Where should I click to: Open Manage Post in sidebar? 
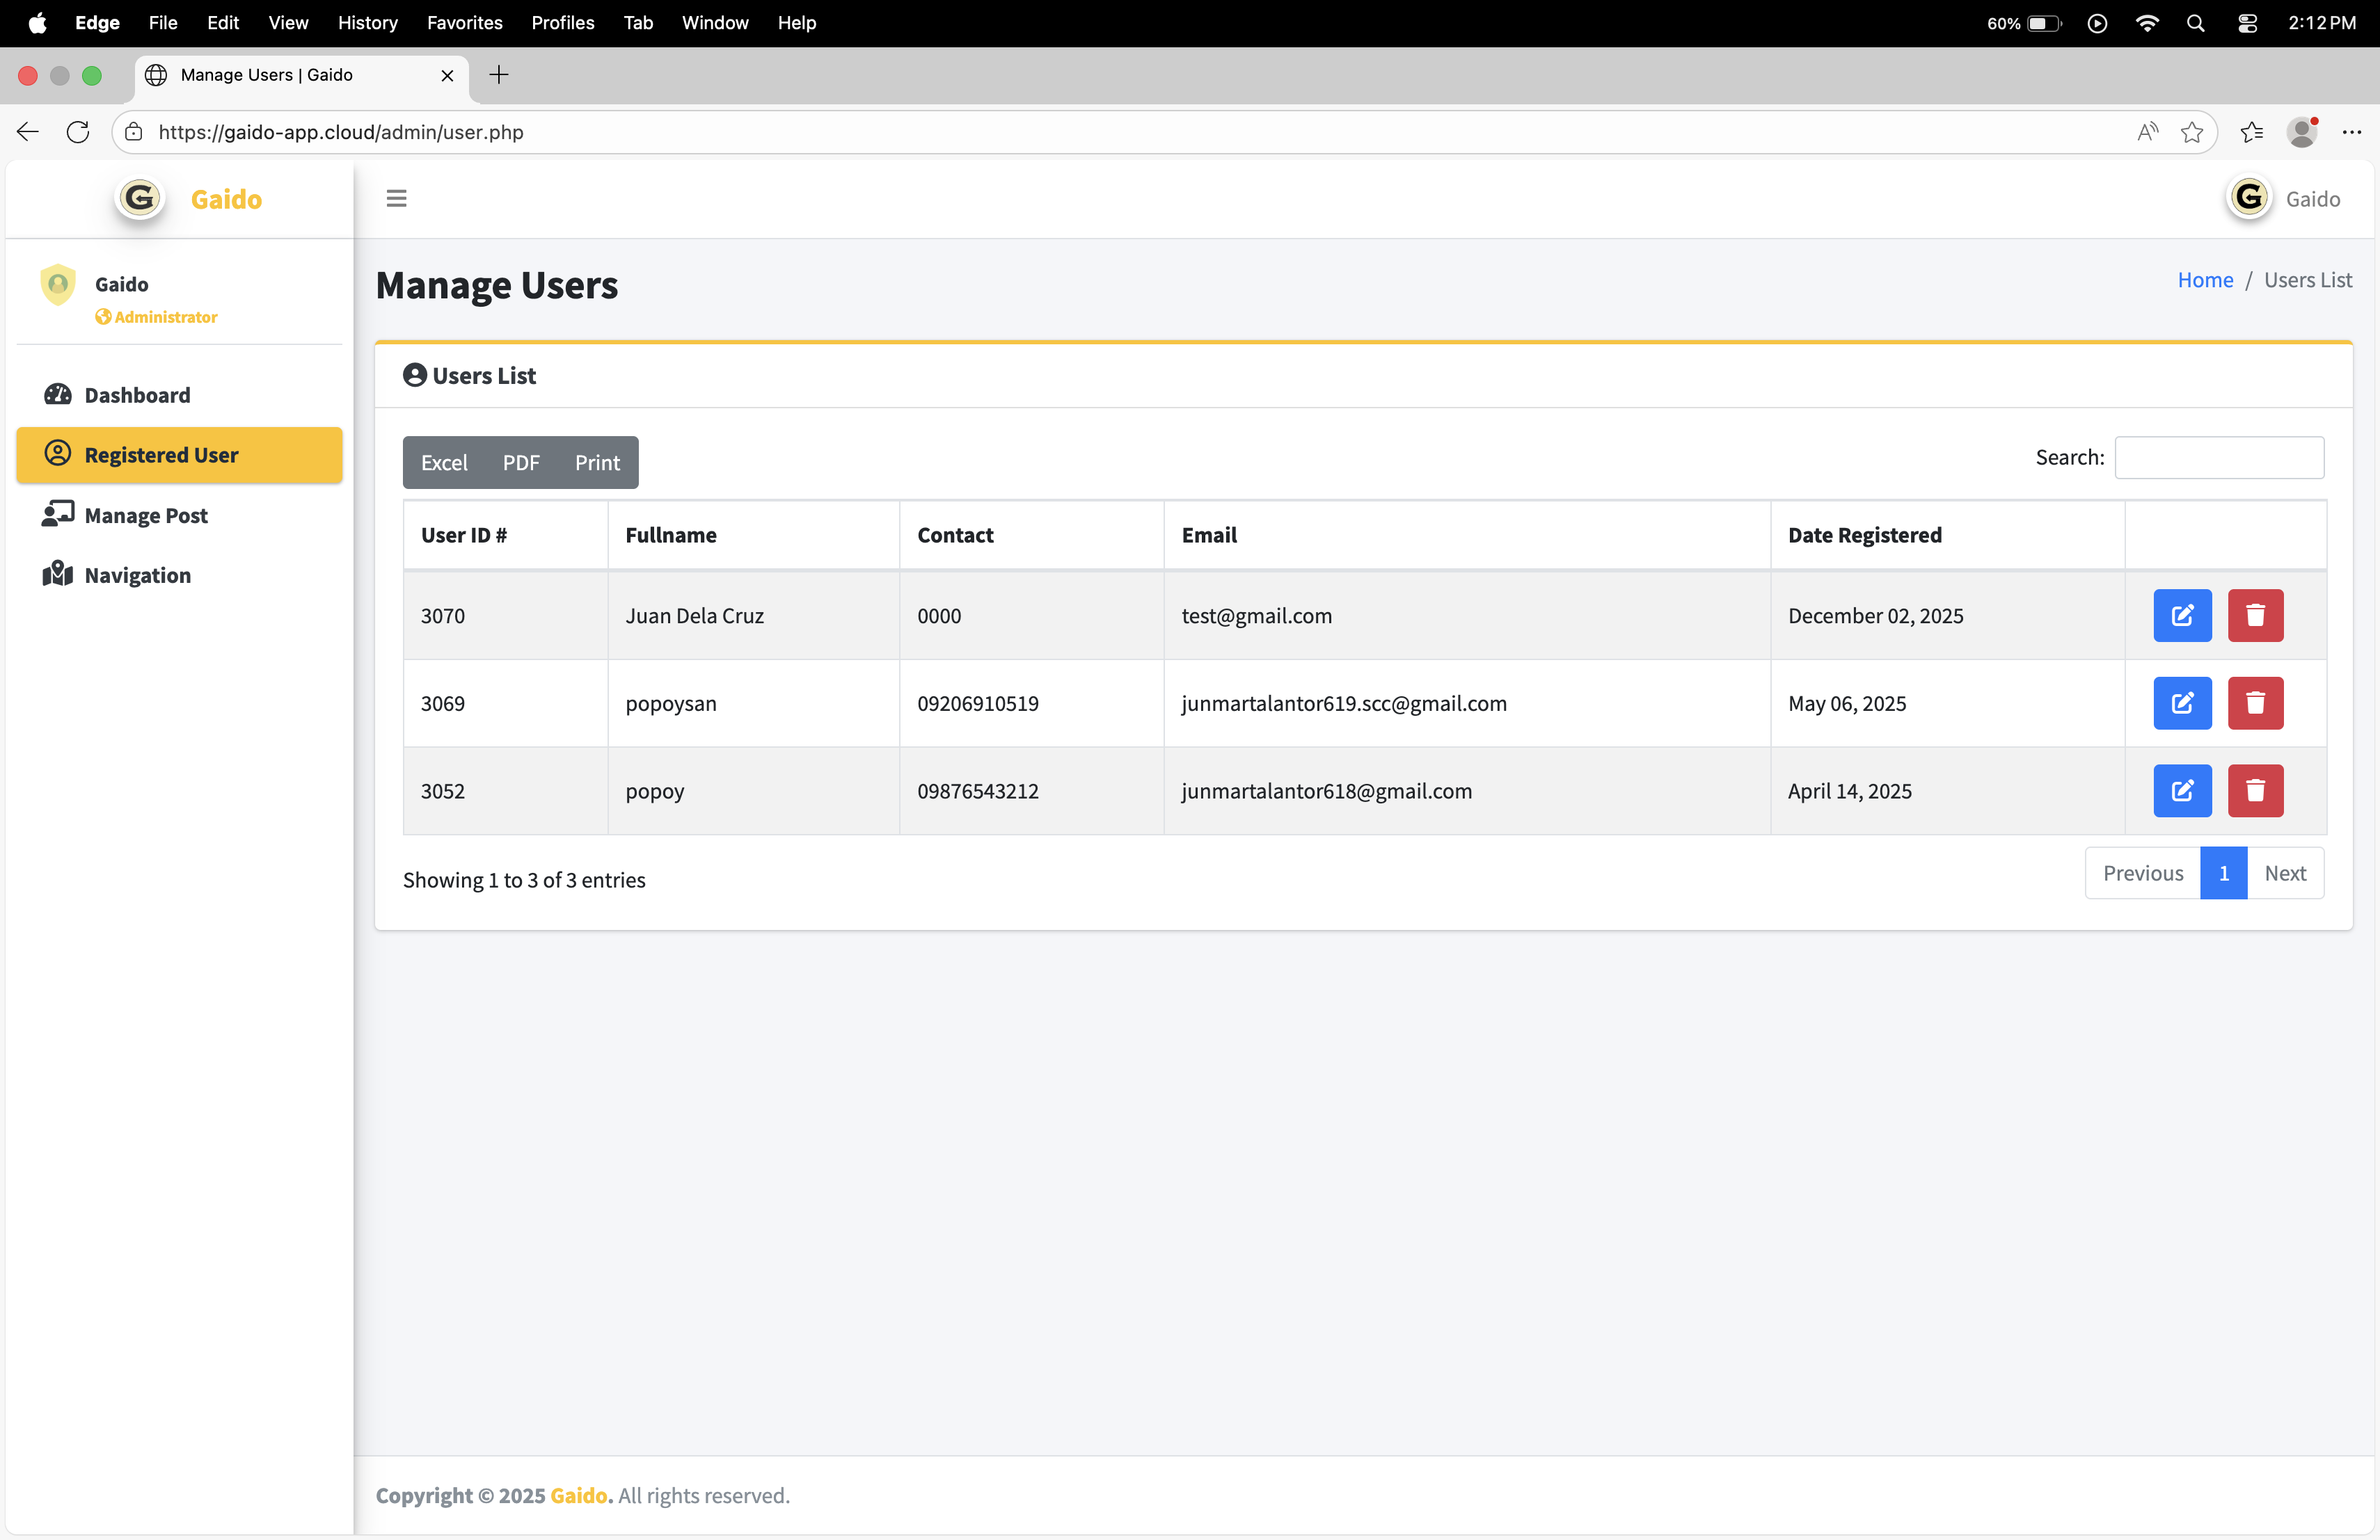[146, 515]
